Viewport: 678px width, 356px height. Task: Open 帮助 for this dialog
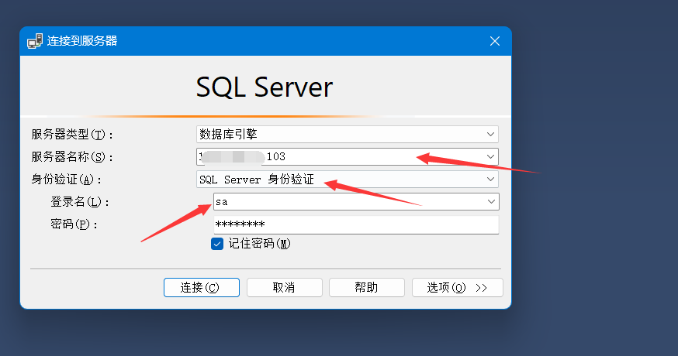pos(366,287)
